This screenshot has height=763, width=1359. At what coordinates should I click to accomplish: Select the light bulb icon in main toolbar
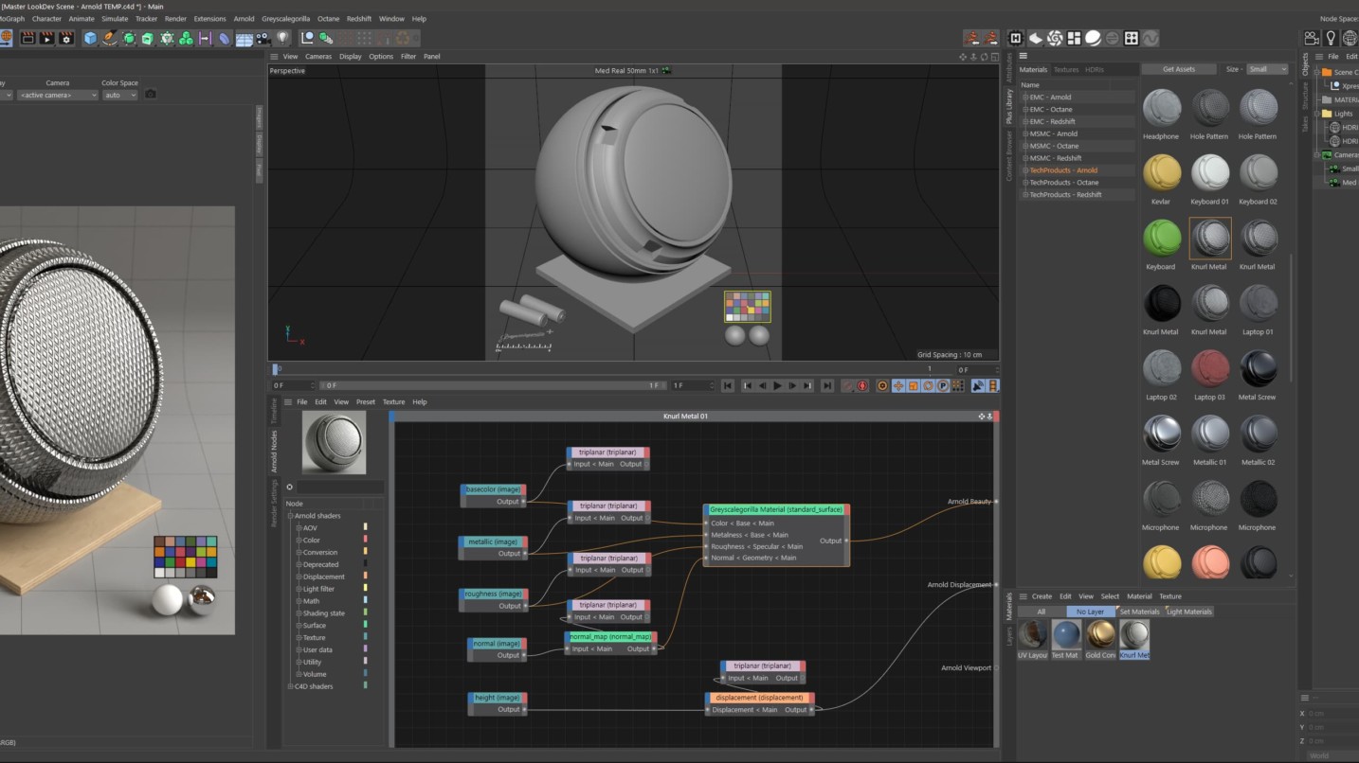(x=282, y=38)
